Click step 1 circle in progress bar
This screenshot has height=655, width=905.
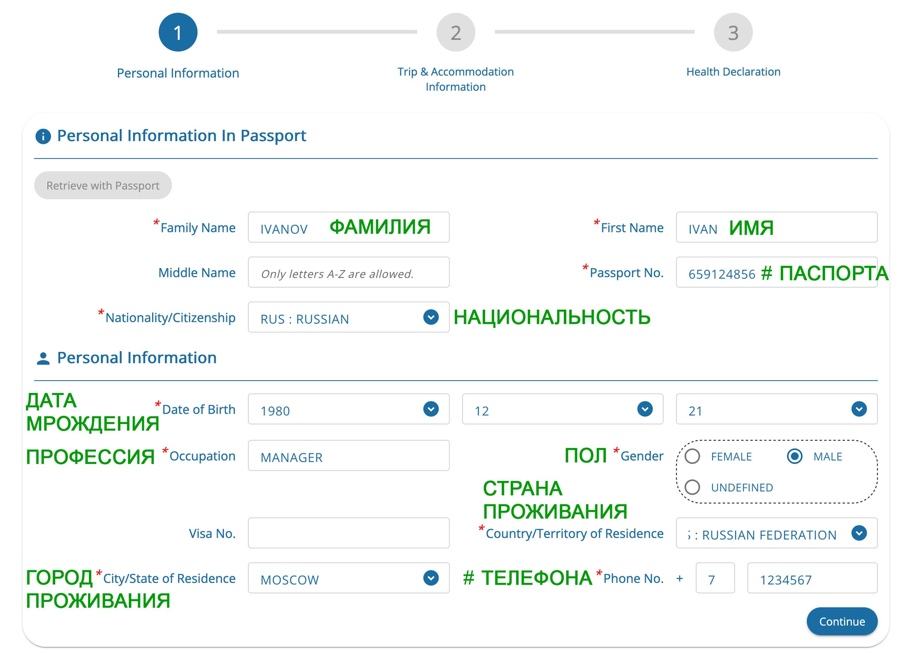click(178, 32)
